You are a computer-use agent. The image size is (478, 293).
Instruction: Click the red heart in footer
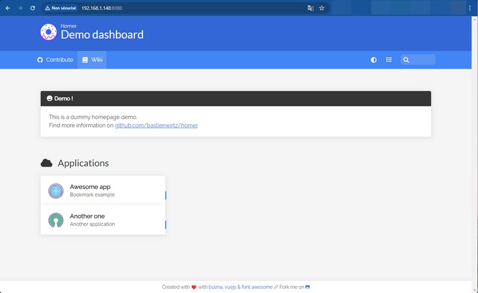[194, 287]
